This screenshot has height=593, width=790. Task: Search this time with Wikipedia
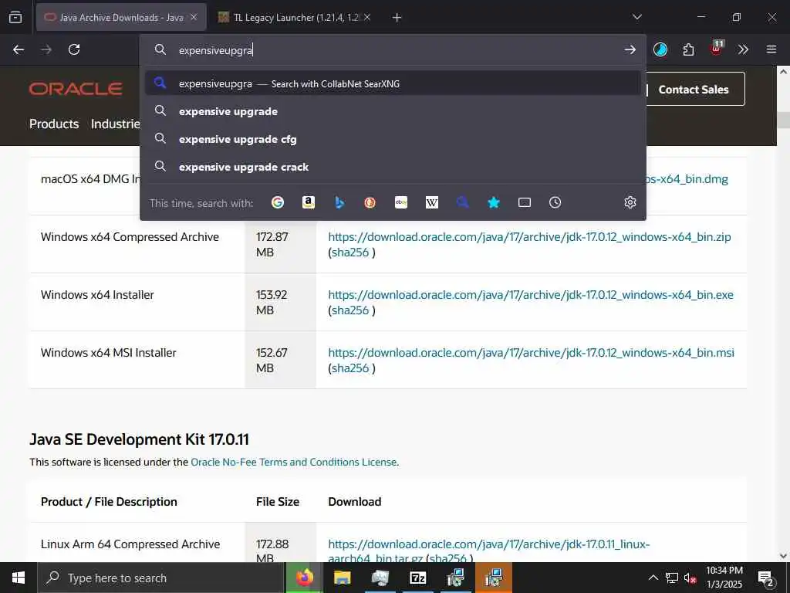click(x=432, y=203)
